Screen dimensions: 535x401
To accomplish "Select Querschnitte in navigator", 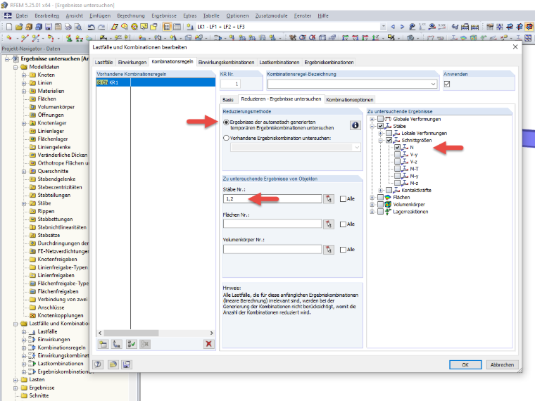I will [x=53, y=171].
